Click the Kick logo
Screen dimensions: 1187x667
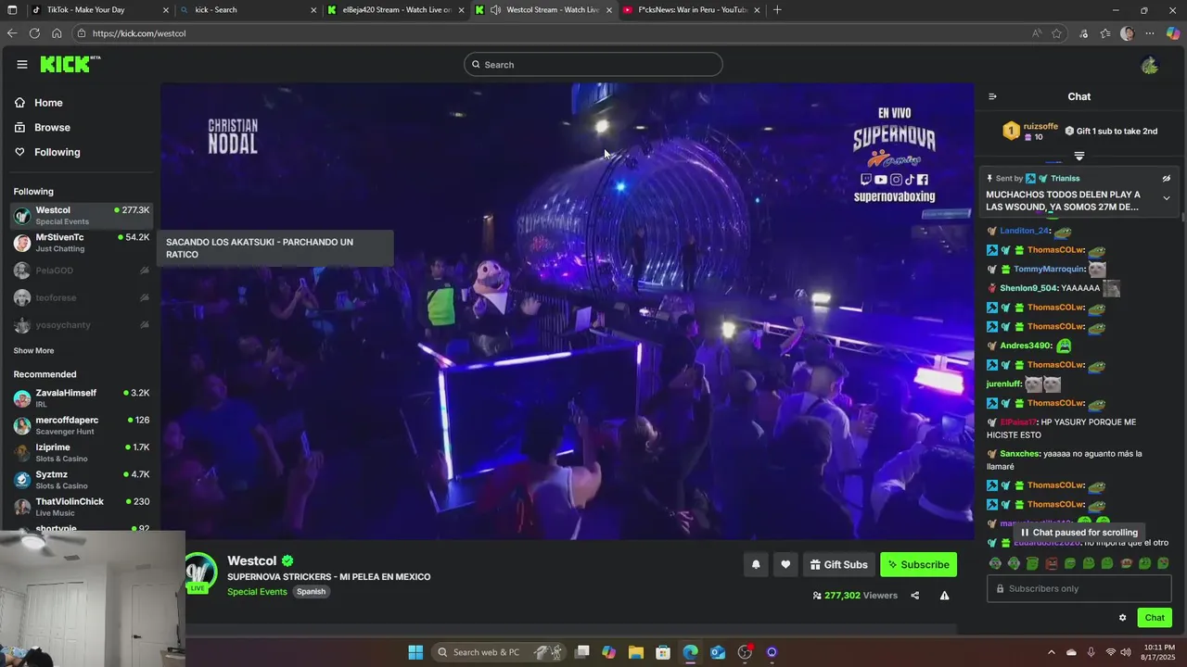[x=70, y=64]
